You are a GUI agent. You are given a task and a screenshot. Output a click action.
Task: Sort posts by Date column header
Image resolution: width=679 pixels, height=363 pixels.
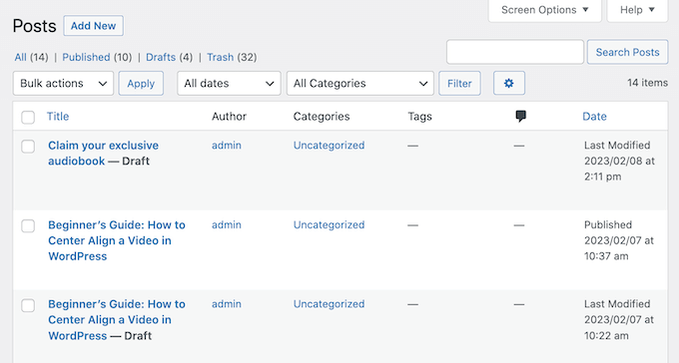594,117
